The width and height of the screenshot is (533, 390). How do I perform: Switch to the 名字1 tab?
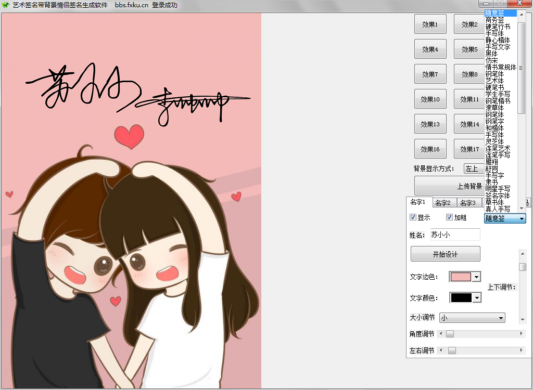419,202
